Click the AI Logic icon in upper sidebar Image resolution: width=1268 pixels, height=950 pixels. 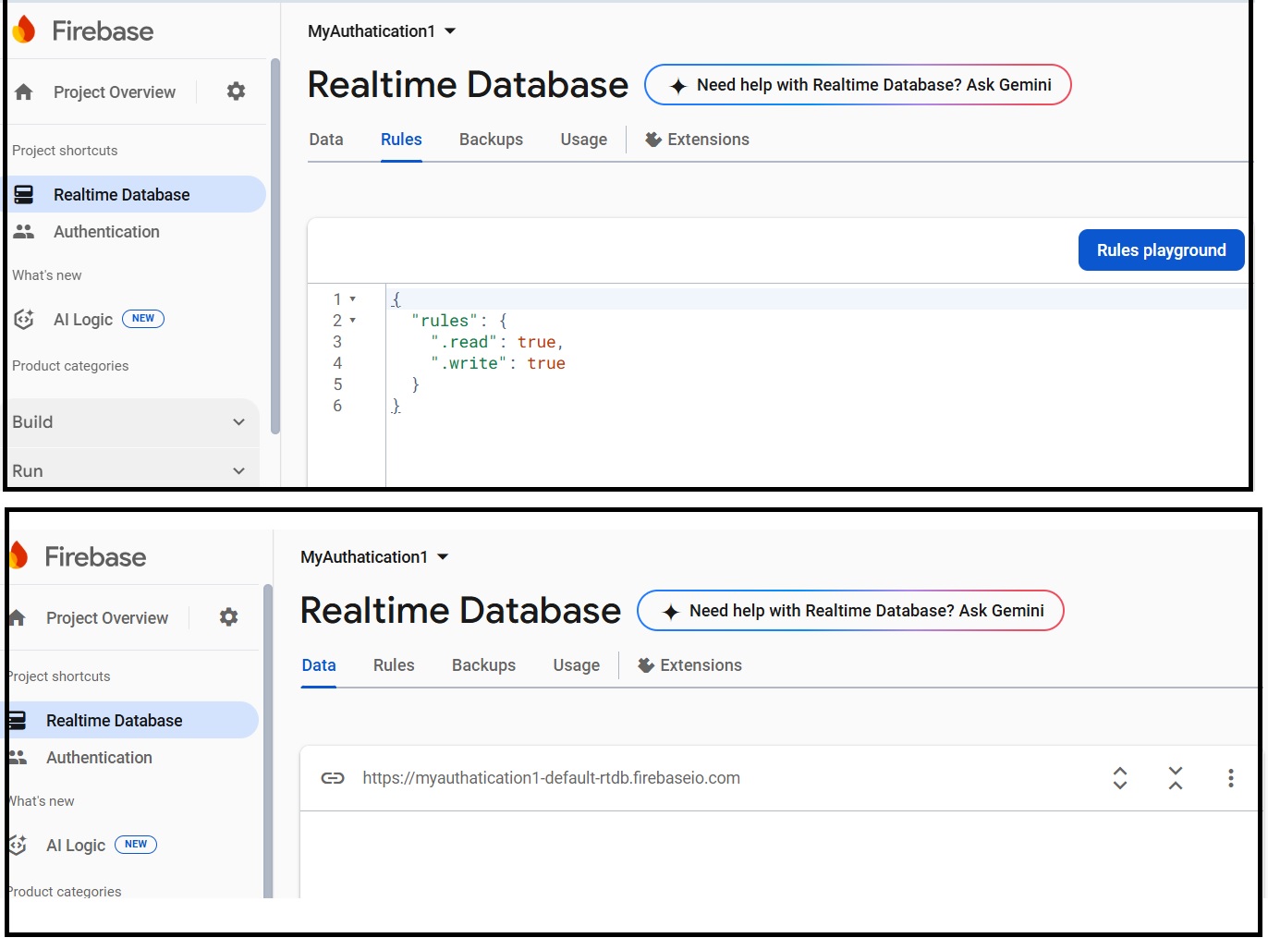tap(24, 320)
